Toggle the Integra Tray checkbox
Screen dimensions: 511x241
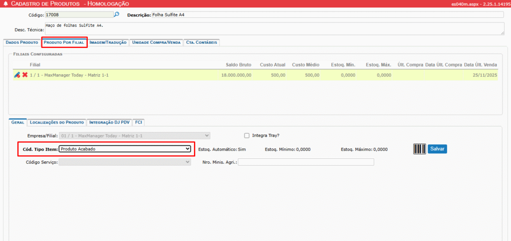click(247, 135)
